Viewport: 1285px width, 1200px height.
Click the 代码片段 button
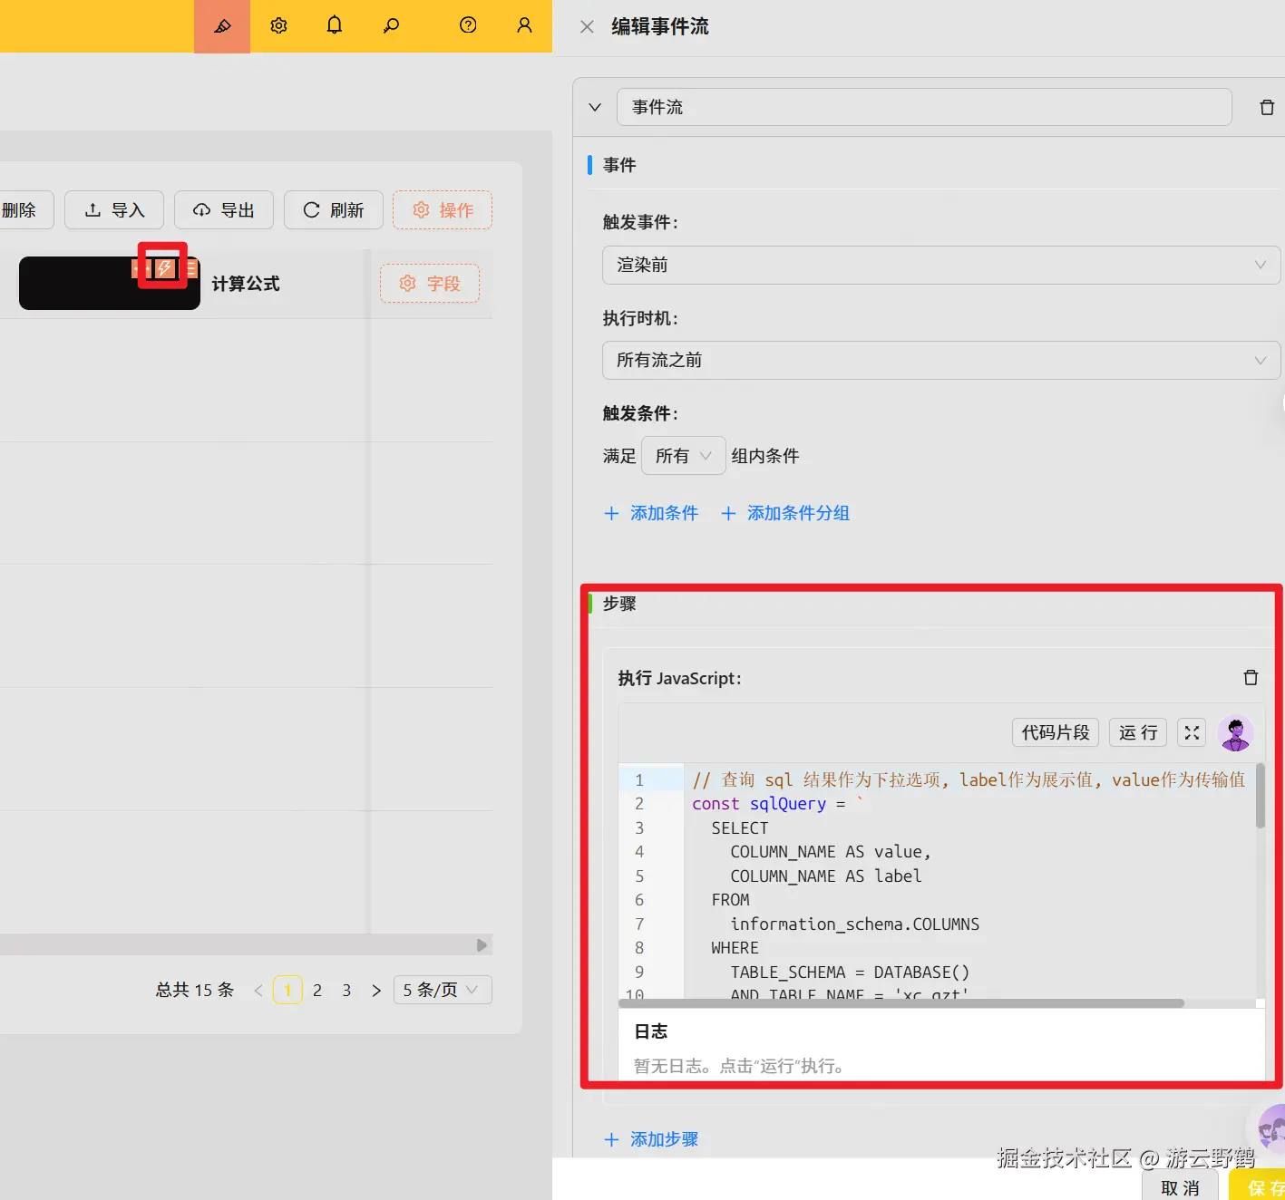tap(1056, 732)
